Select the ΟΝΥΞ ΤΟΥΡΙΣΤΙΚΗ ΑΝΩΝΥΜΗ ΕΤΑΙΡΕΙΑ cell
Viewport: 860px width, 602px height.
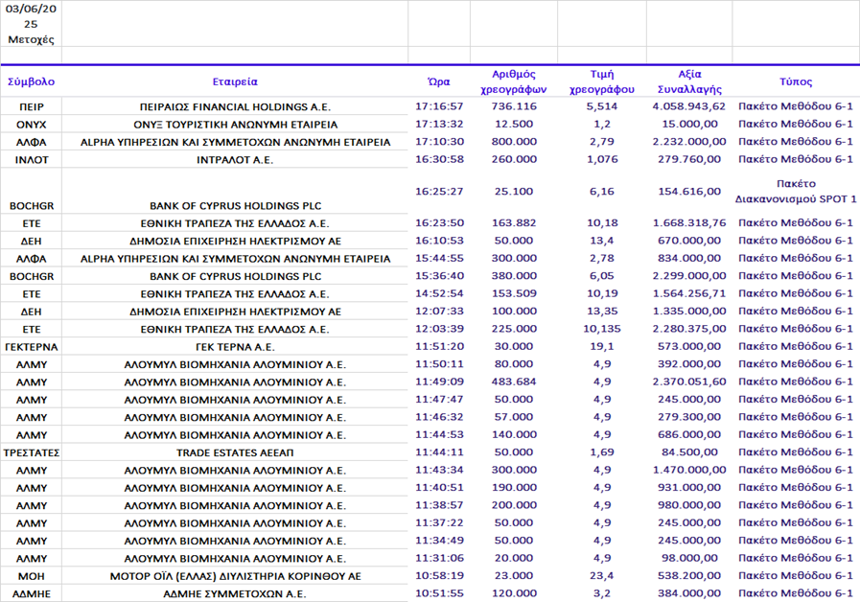tap(235, 125)
